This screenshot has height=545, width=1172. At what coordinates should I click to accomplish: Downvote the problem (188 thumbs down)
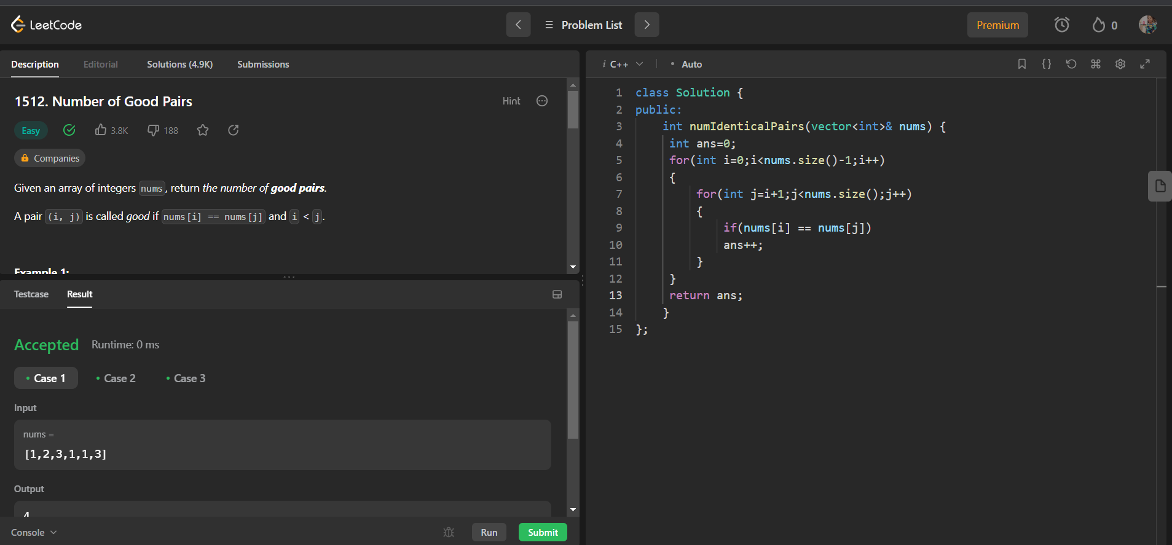[163, 130]
